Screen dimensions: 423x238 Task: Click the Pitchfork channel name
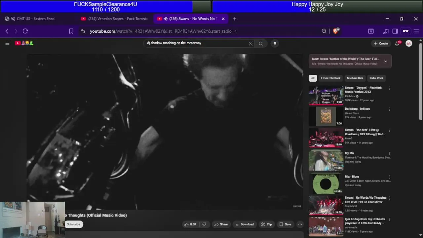pos(350,96)
